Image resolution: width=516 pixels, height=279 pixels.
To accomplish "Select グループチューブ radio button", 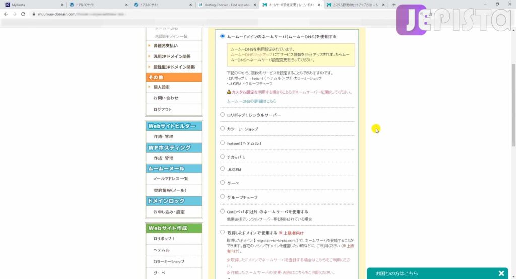I will pyautogui.click(x=222, y=197).
